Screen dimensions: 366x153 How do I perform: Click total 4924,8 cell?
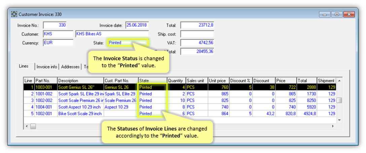[x=307, y=113]
